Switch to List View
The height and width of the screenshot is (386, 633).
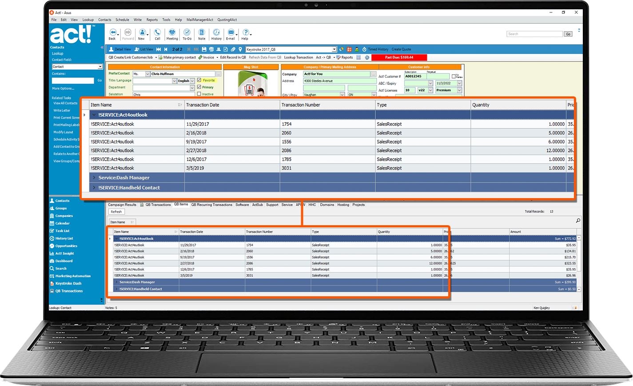point(144,49)
